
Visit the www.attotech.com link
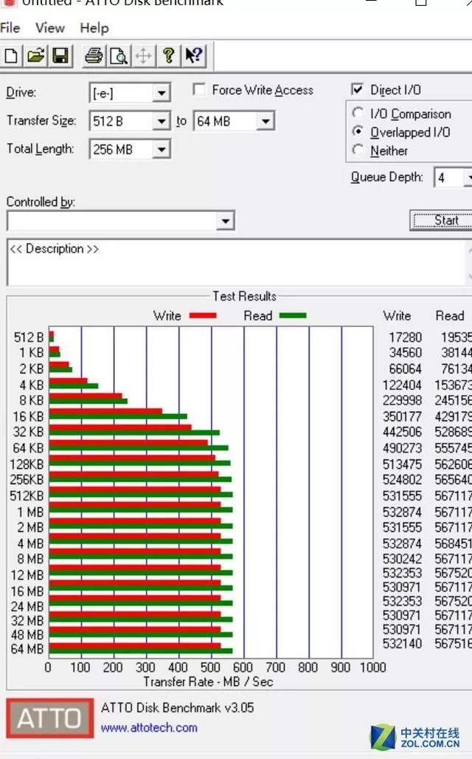pyautogui.click(x=149, y=727)
